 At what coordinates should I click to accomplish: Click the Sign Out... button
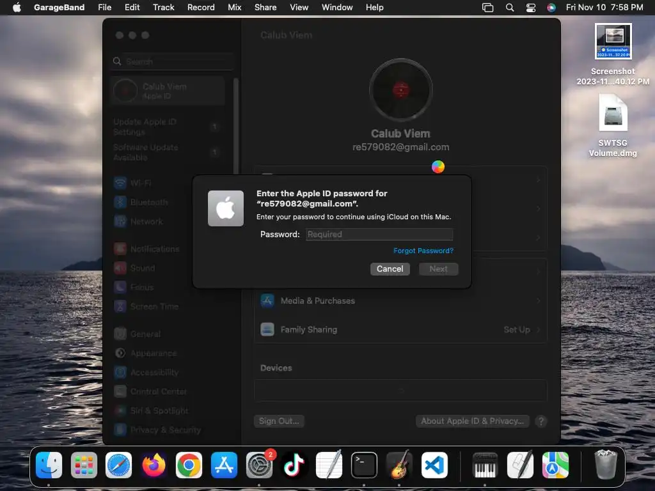(x=279, y=421)
